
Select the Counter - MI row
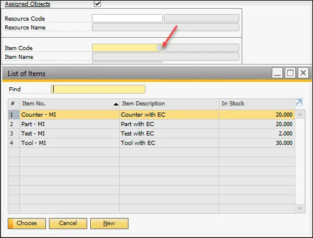(151, 115)
